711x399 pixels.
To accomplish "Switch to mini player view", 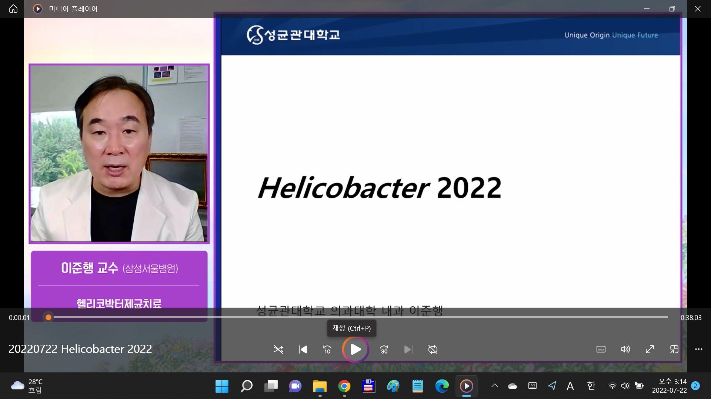I will coord(674,349).
